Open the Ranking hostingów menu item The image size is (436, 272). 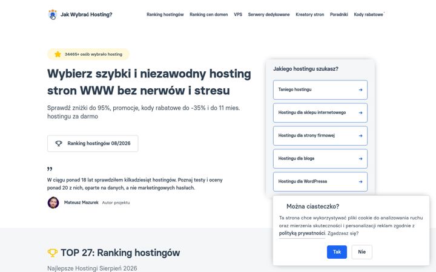point(165,15)
